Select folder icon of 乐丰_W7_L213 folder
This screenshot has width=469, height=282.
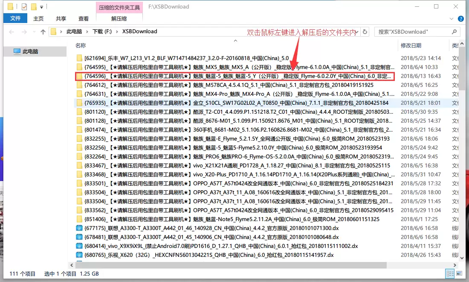(79, 58)
